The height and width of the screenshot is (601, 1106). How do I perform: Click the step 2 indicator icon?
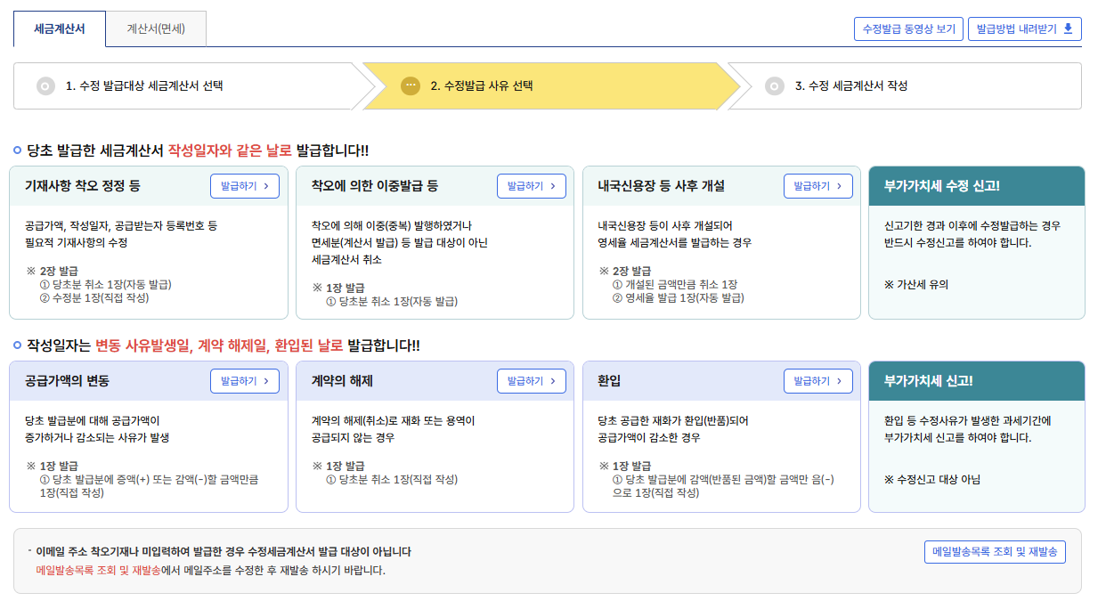tap(411, 85)
